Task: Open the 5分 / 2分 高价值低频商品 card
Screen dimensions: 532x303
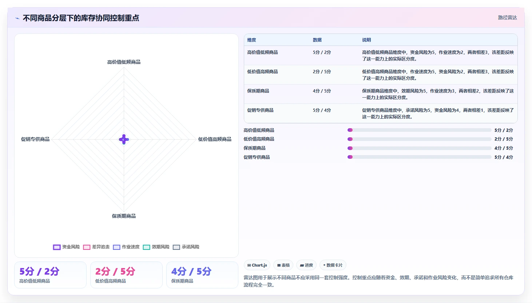Action: click(50, 275)
